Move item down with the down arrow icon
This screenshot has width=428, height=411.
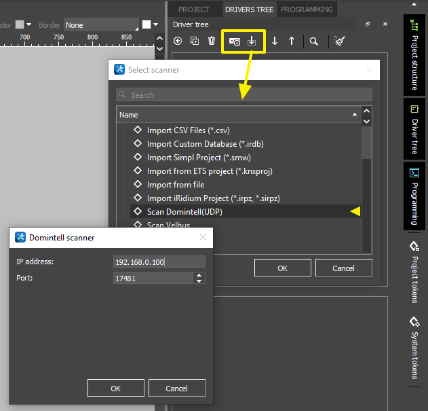coord(275,41)
